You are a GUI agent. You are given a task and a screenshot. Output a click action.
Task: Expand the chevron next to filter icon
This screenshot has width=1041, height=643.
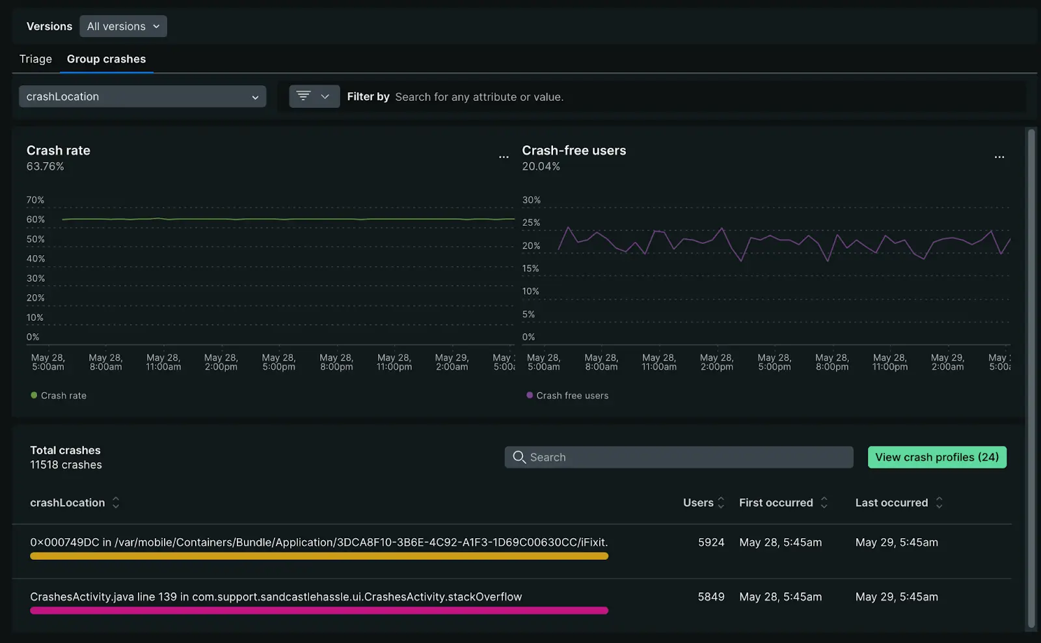coord(325,96)
